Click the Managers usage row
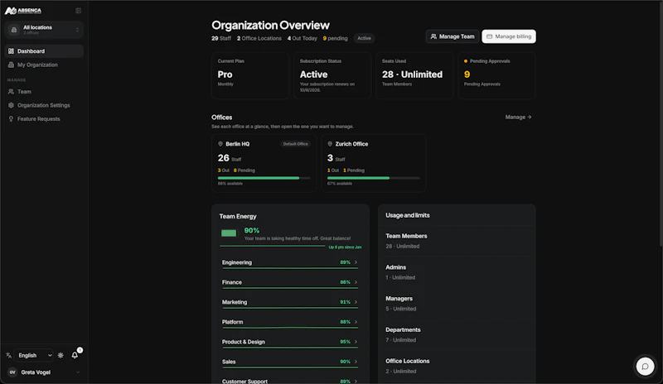The image size is (663, 384). pos(457,304)
